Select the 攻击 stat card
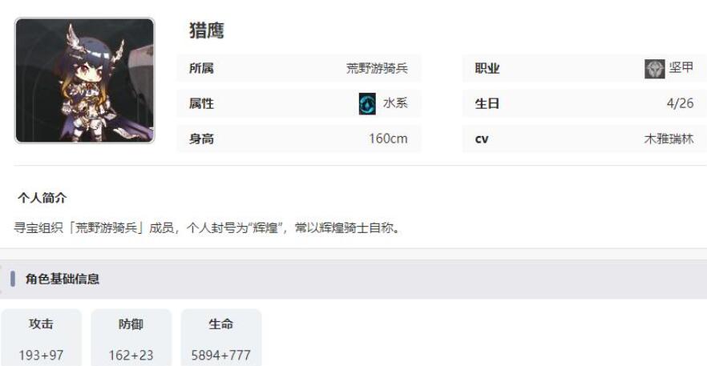Viewport: 707px width, 366px height. [x=41, y=338]
